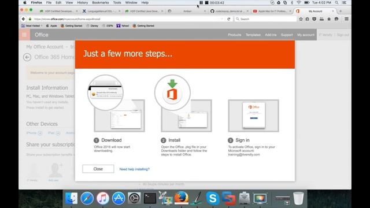Click the Wi-Fi status icon
The height and width of the screenshot is (208, 370).
(x=299, y=2)
